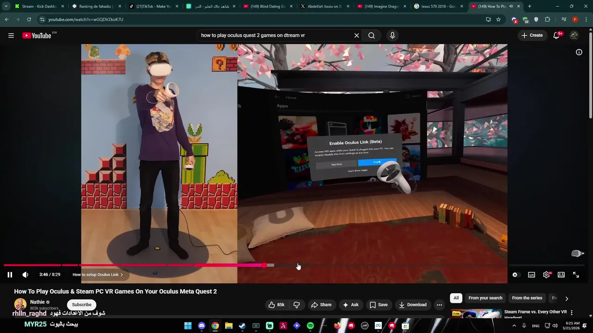Mute the video volume
The width and height of the screenshot is (593, 333).
coord(25,275)
